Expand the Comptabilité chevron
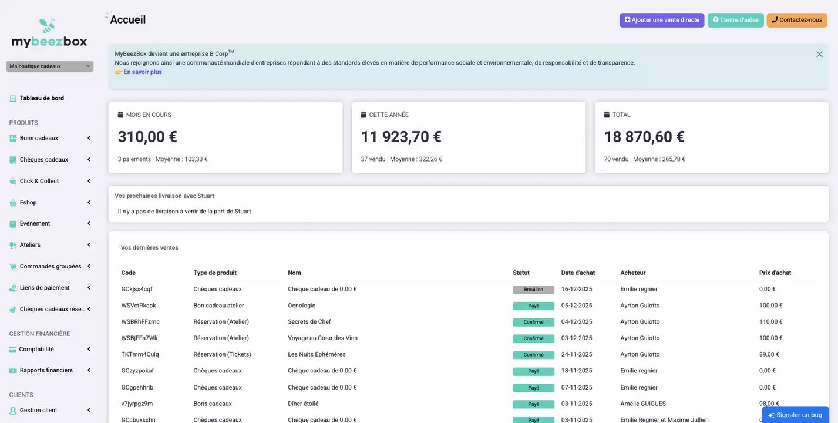This screenshot has height=423, width=838. point(89,349)
